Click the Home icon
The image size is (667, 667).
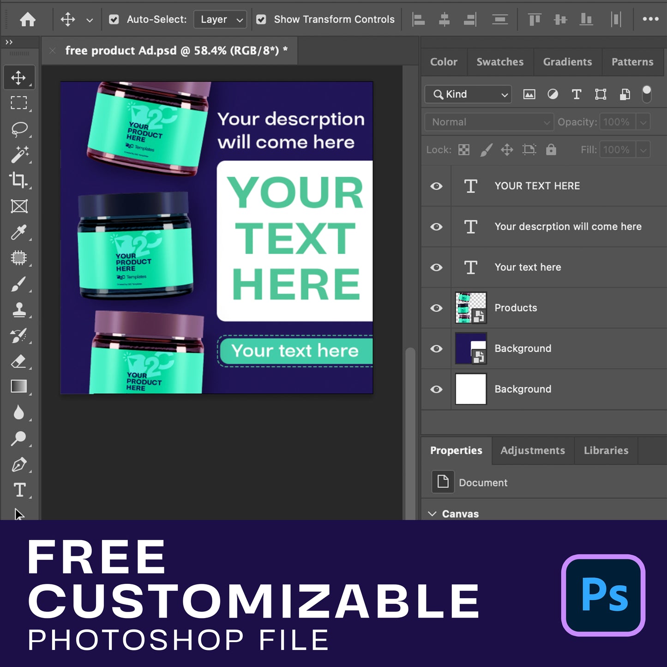tap(28, 19)
